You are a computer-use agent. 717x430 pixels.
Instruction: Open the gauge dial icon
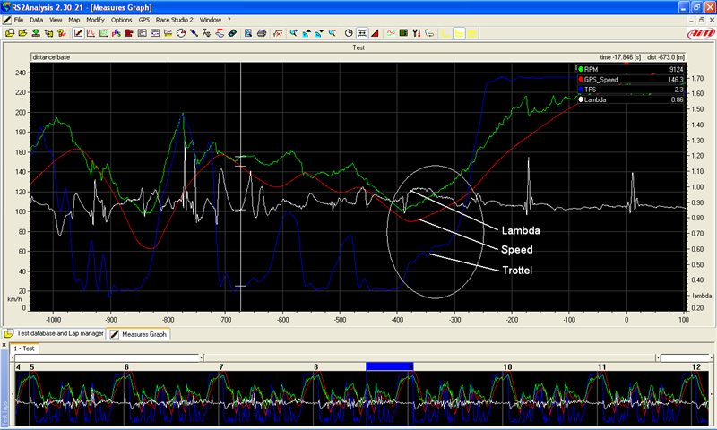tap(181, 33)
